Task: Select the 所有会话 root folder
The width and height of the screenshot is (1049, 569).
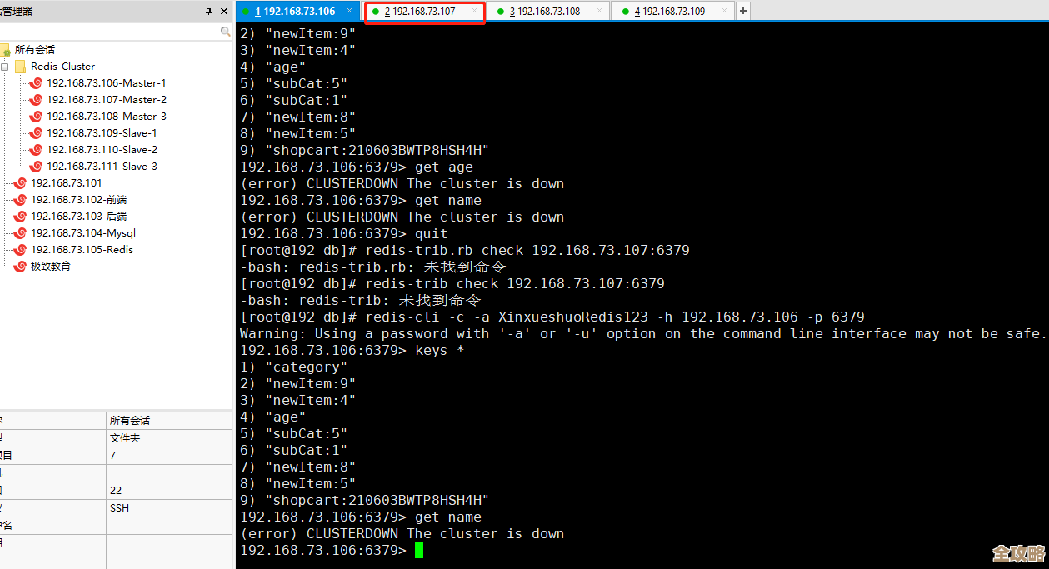Action: pos(34,50)
